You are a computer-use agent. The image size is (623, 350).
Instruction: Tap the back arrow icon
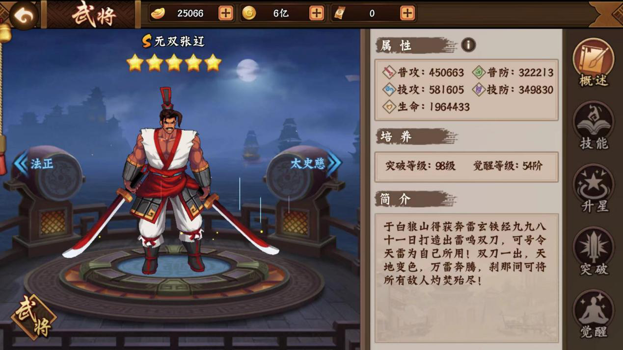(23, 15)
